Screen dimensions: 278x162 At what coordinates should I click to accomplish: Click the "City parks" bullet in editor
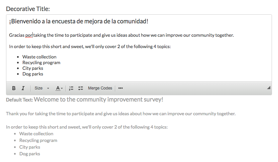(x=33, y=68)
